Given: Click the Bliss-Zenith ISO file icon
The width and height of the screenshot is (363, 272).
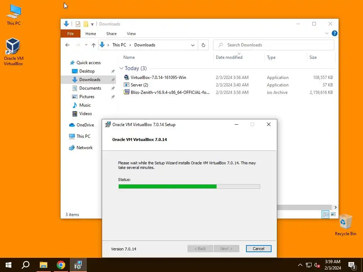Looking at the screenshot, I should tap(127, 92).
